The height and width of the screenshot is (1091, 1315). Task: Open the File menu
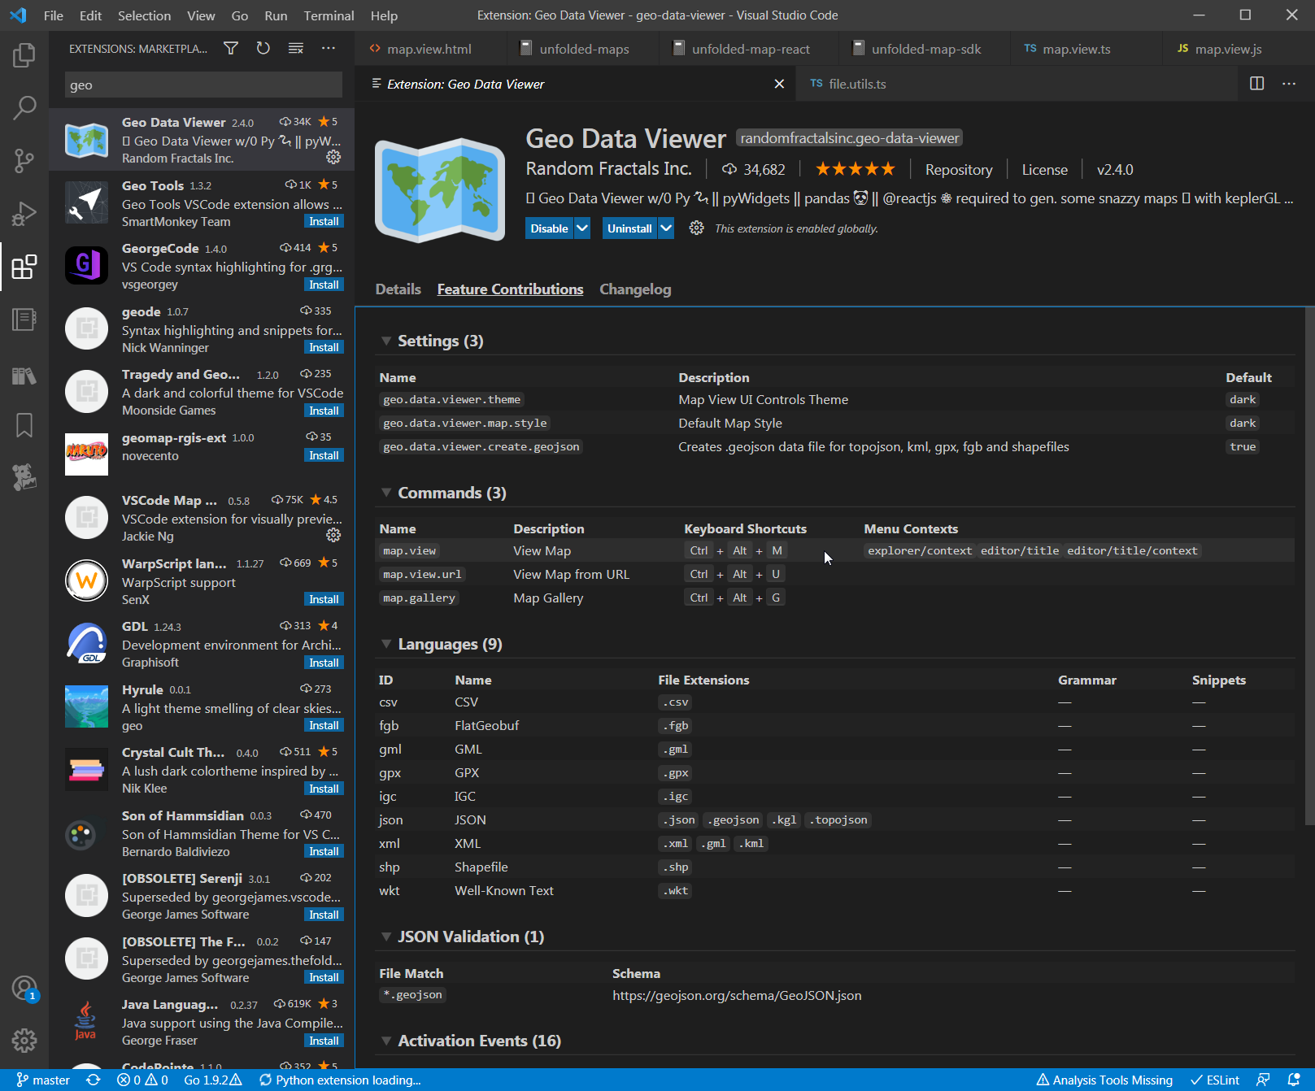coord(54,15)
